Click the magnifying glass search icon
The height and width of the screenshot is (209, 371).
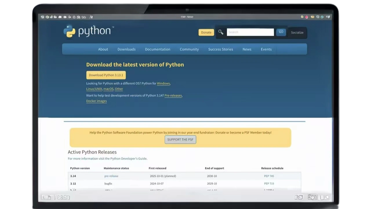[x=221, y=32]
